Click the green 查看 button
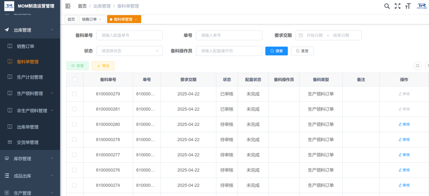Screen dimensions: 429x196 (x=77, y=66)
